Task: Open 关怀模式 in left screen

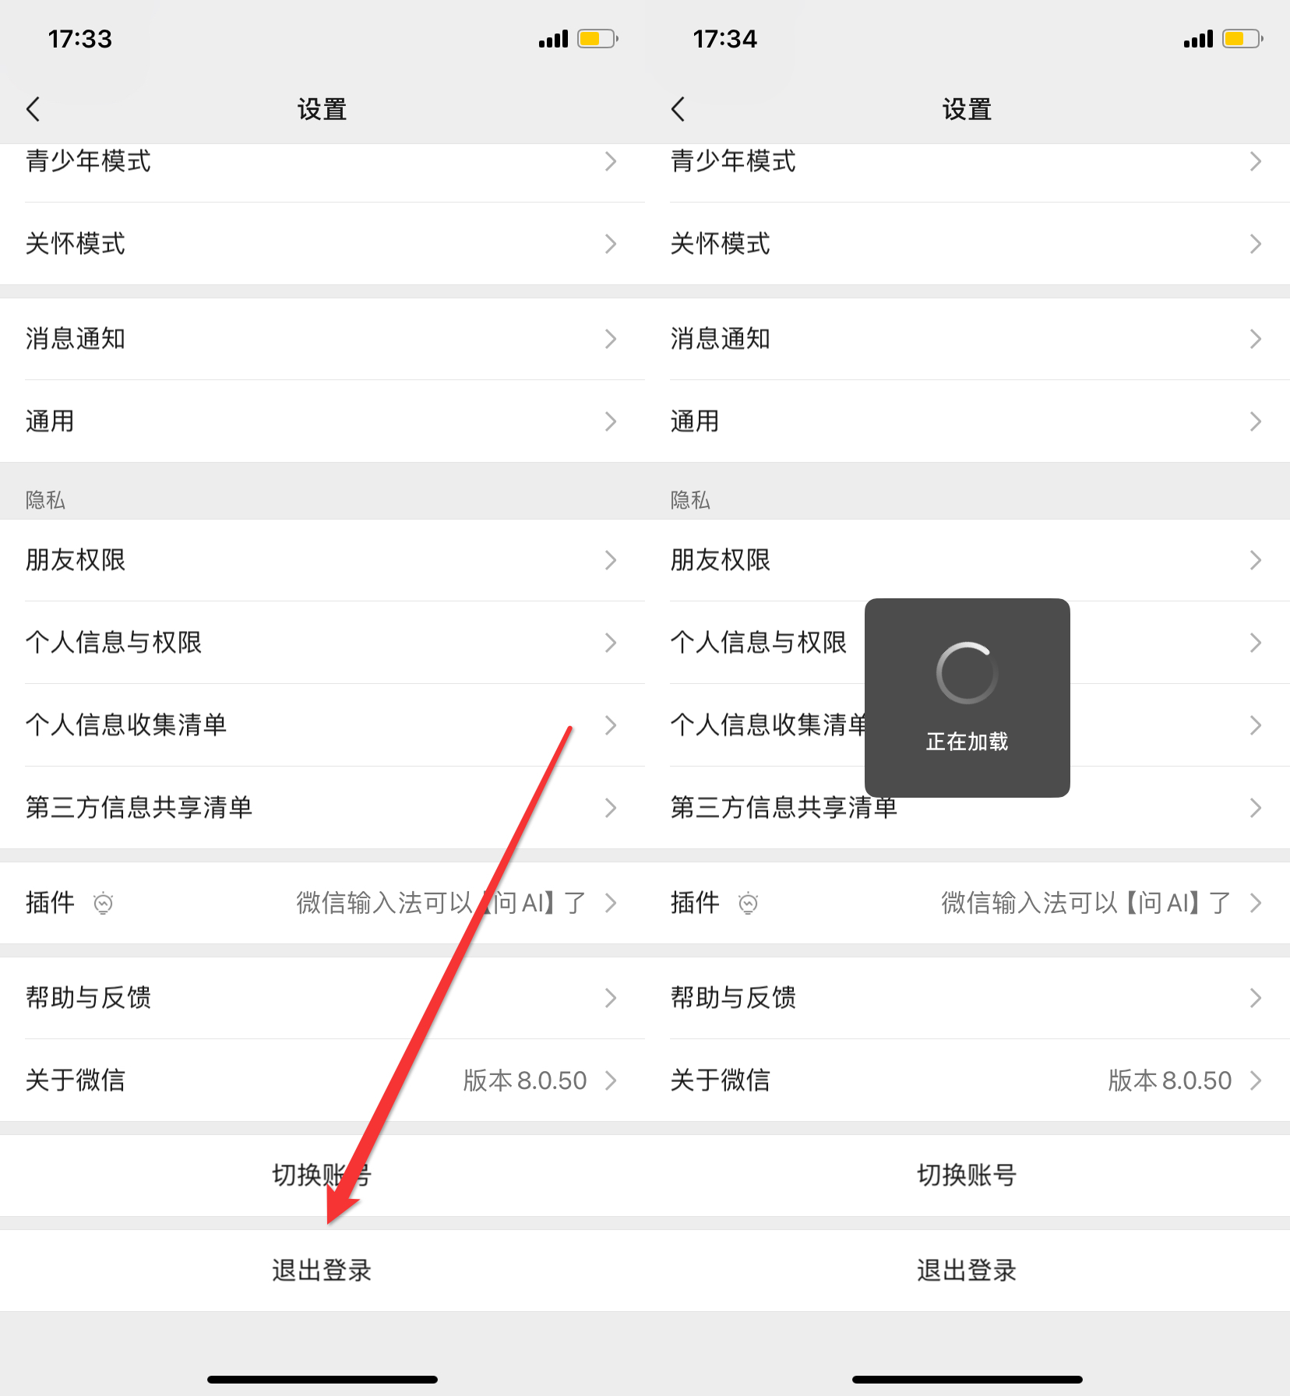Action: click(x=322, y=244)
